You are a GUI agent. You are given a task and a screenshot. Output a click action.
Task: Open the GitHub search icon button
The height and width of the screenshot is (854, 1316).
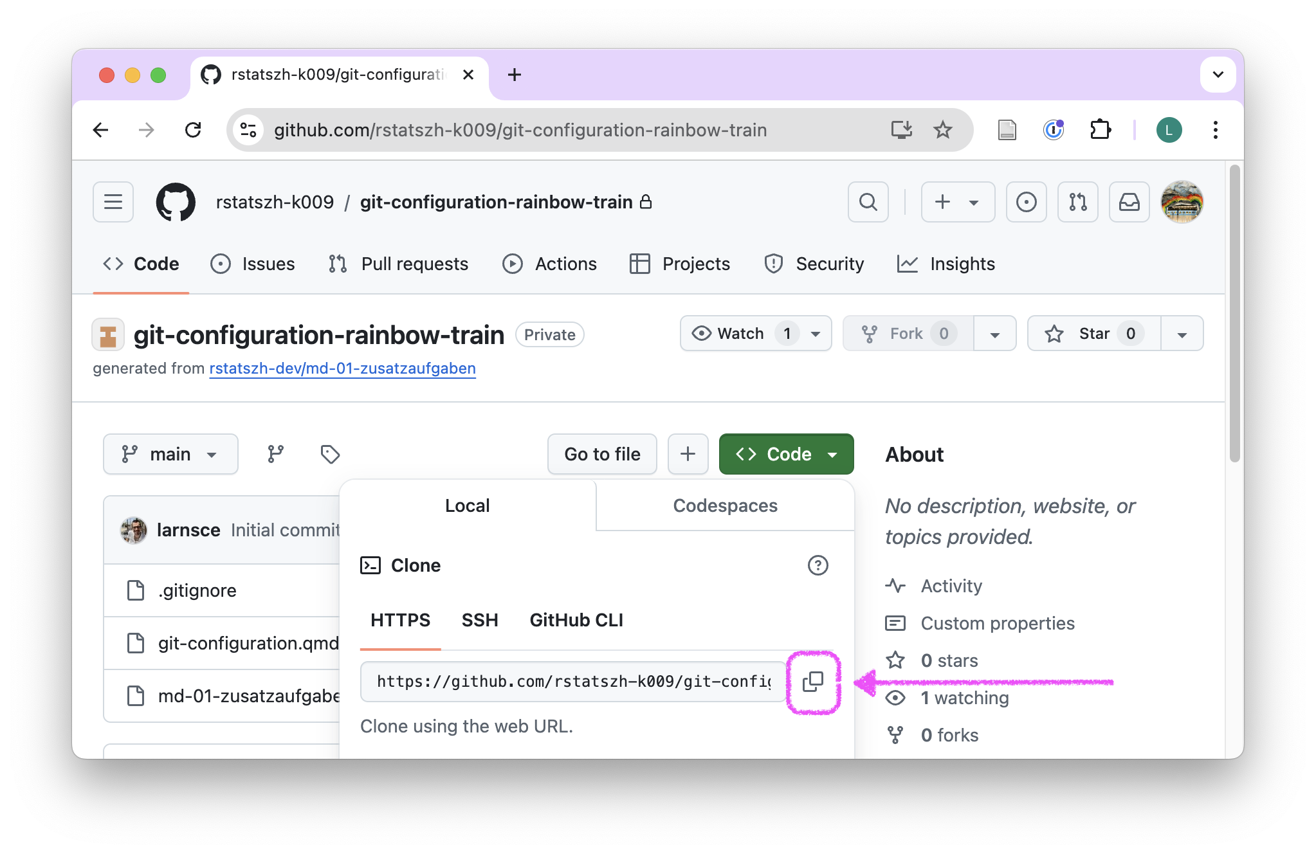click(x=868, y=202)
